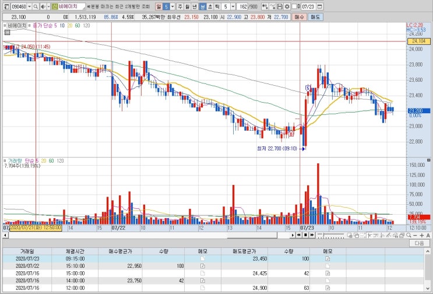Open the dropdown arrow next to 일 5
The image size is (433, 294).
173,6
